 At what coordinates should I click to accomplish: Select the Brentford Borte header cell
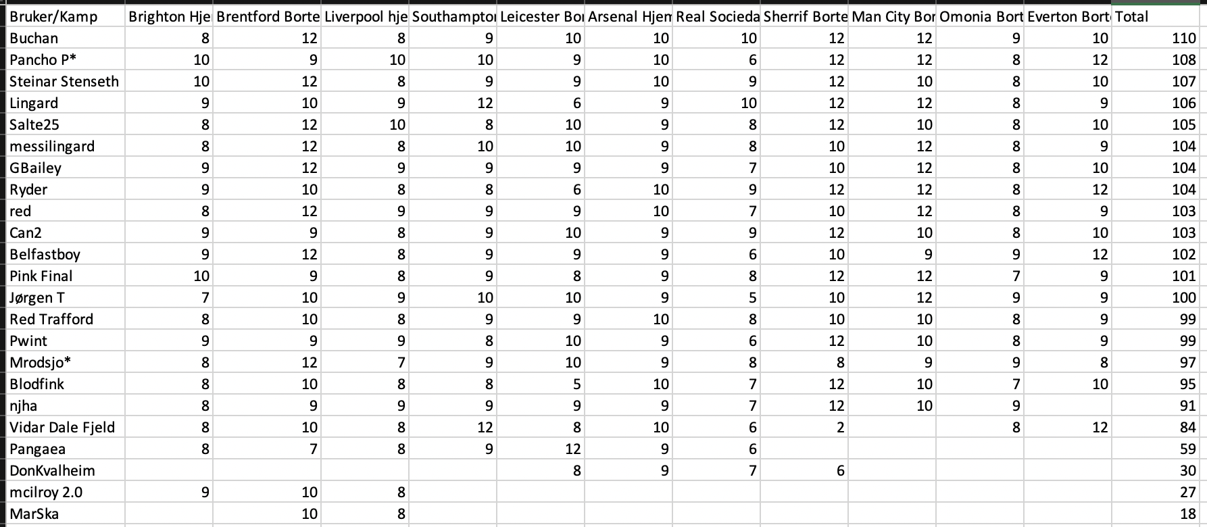pos(267,16)
